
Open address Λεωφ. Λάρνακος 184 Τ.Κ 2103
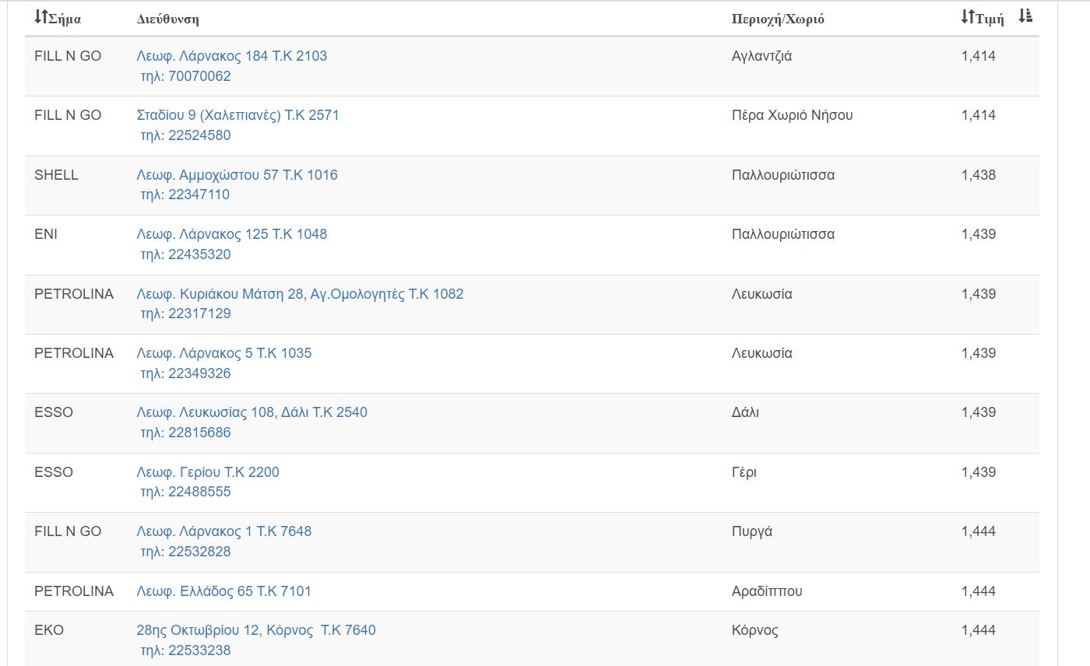[231, 56]
